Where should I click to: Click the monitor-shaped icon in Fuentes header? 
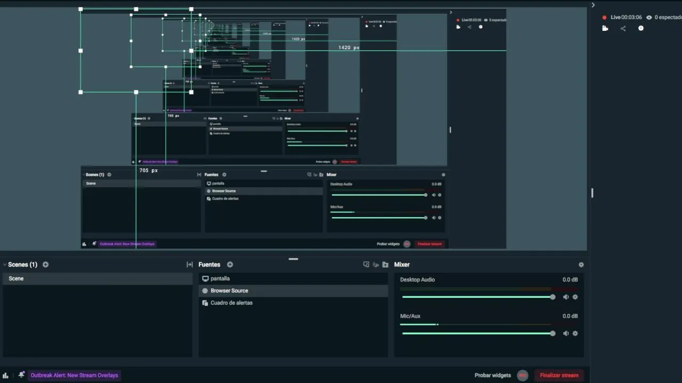coord(366,264)
